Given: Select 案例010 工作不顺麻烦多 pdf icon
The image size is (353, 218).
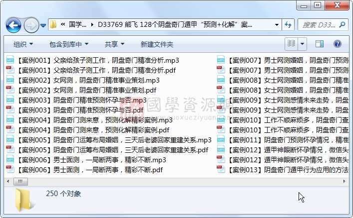Looking at the screenshot, I should [221, 130].
